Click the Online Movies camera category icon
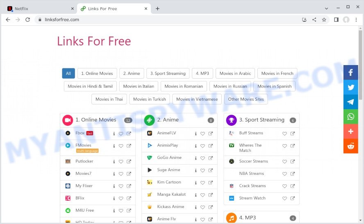The image size is (364, 224). pyautogui.click(x=68, y=120)
